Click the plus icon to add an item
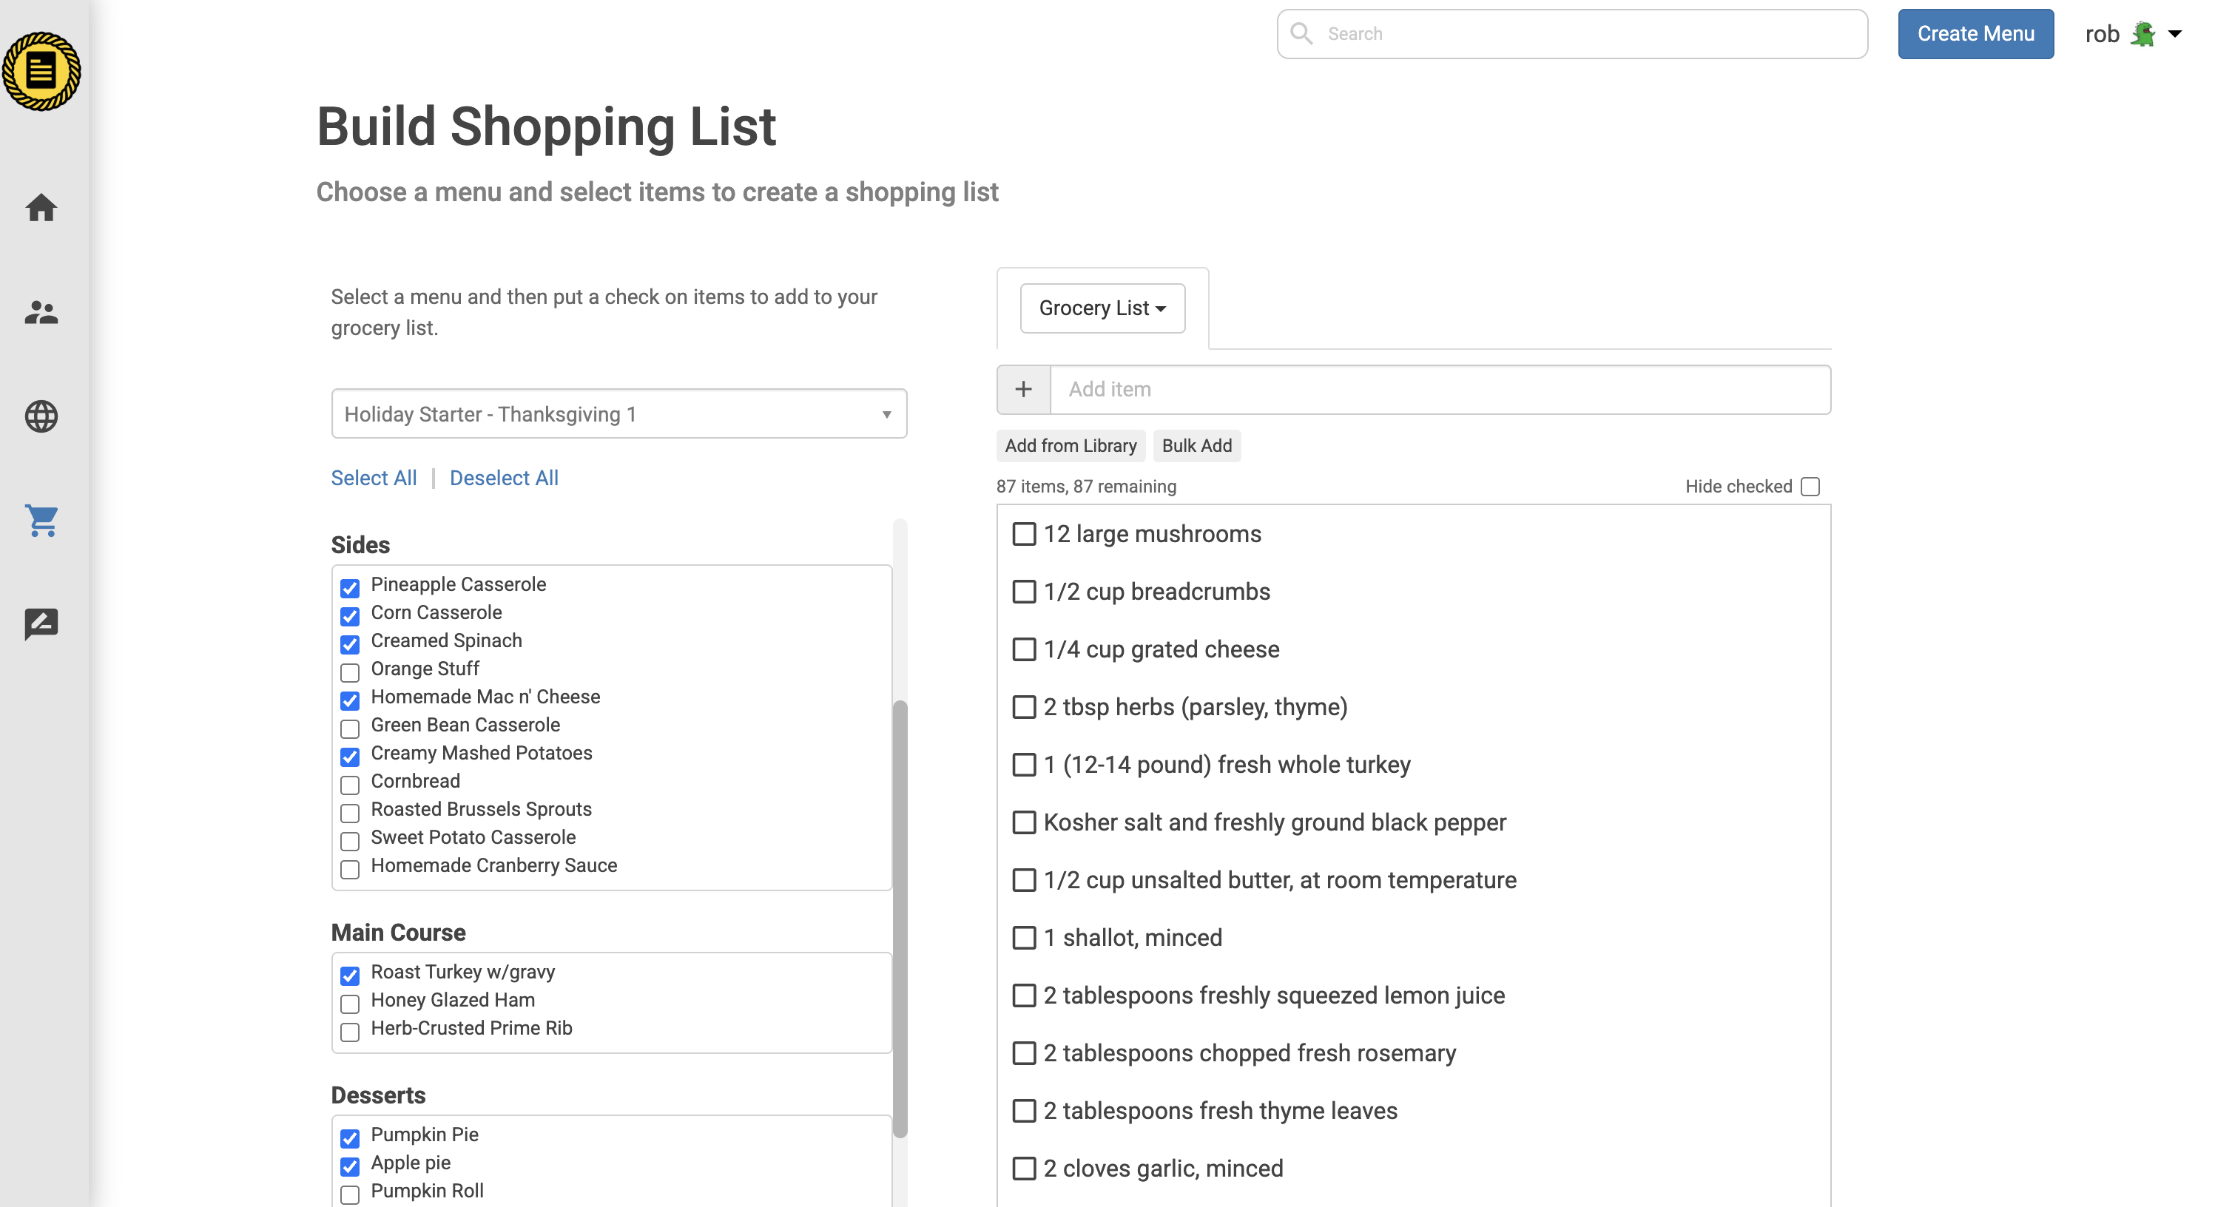The image size is (2215, 1207). point(1023,388)
